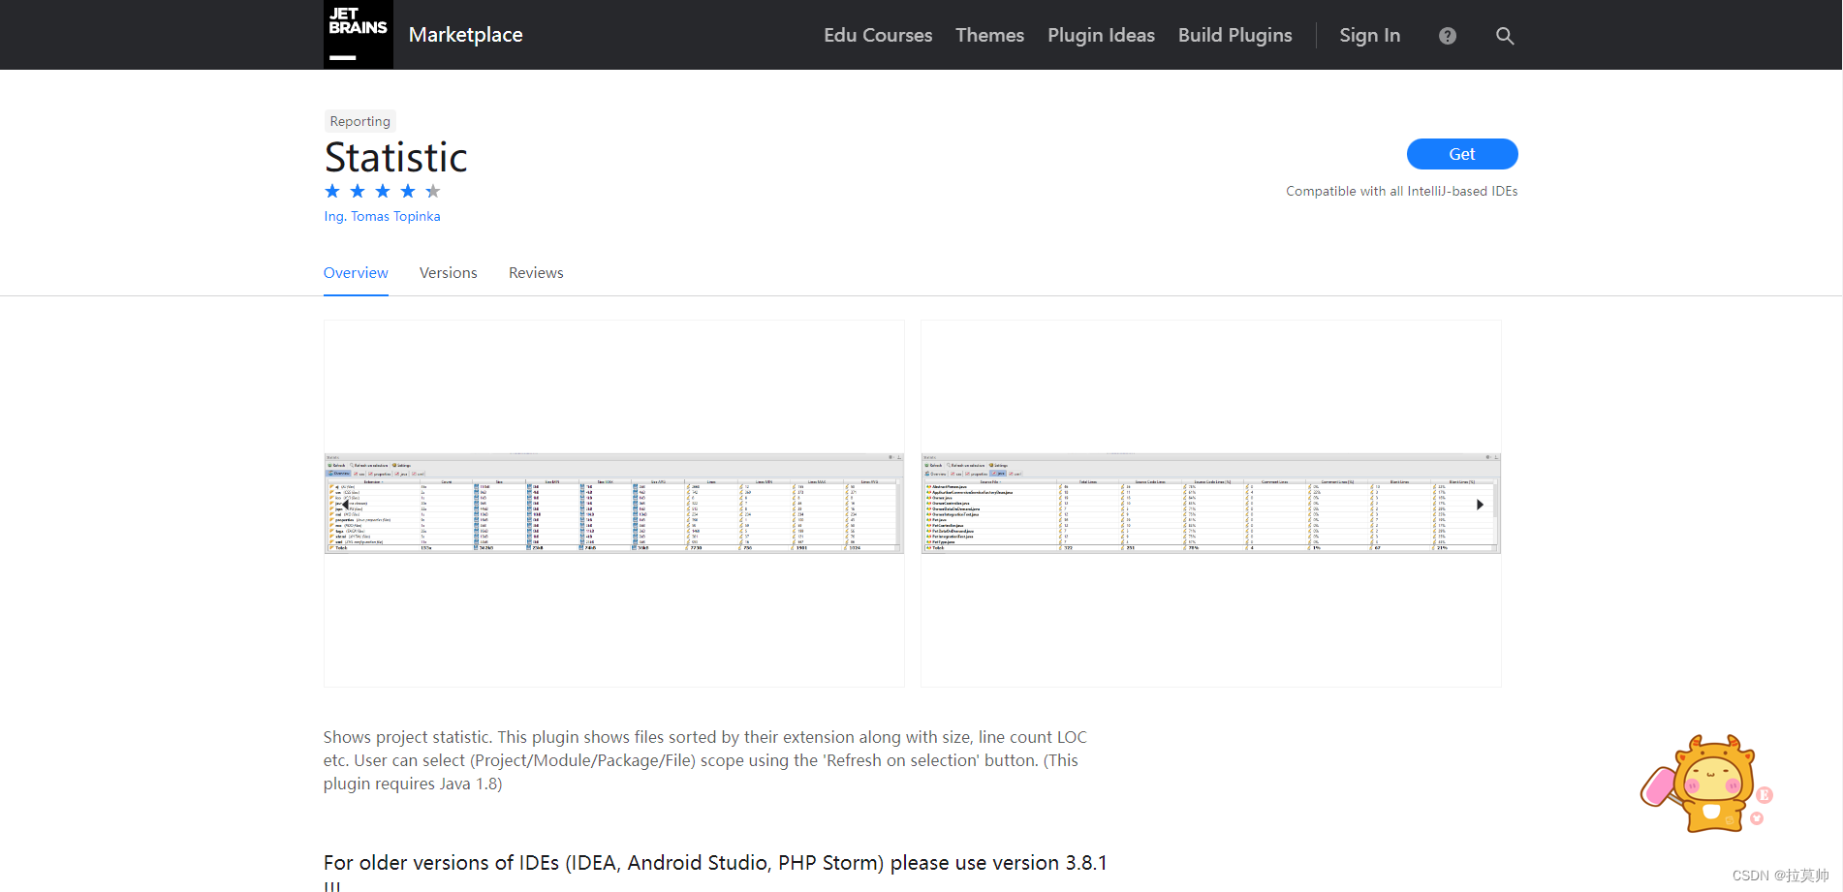The image size is (1843, 892).
Task: Switch to the Versions tab
Action: point(449,273)
